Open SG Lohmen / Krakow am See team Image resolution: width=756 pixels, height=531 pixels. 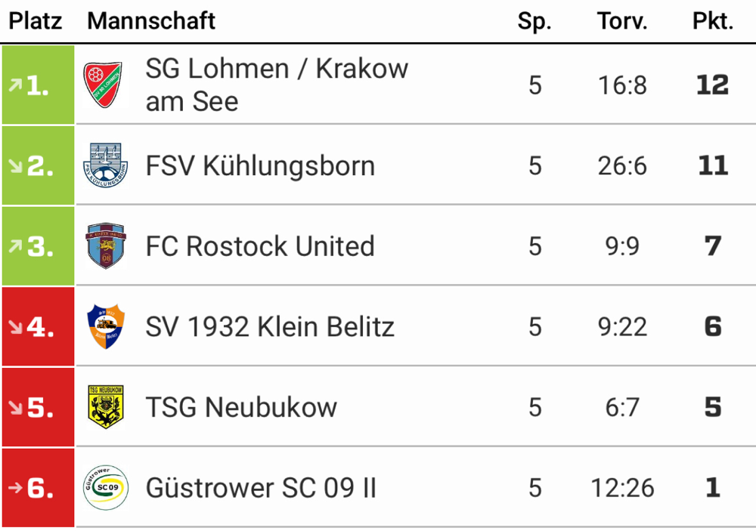[277, 85]
